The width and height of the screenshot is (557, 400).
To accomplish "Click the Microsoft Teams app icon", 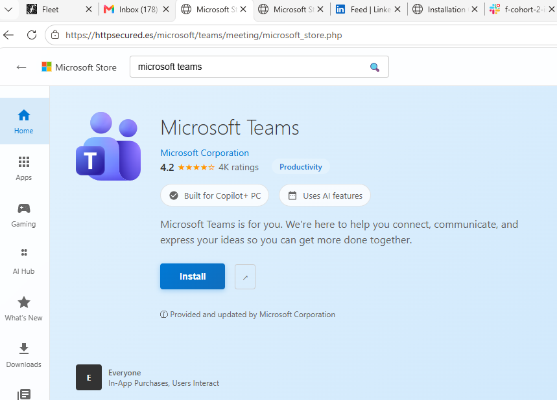I will [x=108, y=146].
